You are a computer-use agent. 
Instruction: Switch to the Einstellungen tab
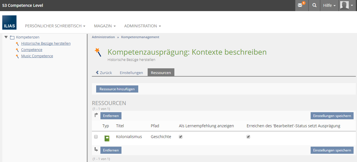(131, 73)
